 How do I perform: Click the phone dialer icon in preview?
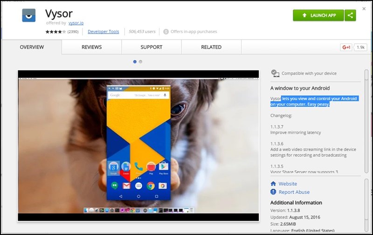pos(138,166)
